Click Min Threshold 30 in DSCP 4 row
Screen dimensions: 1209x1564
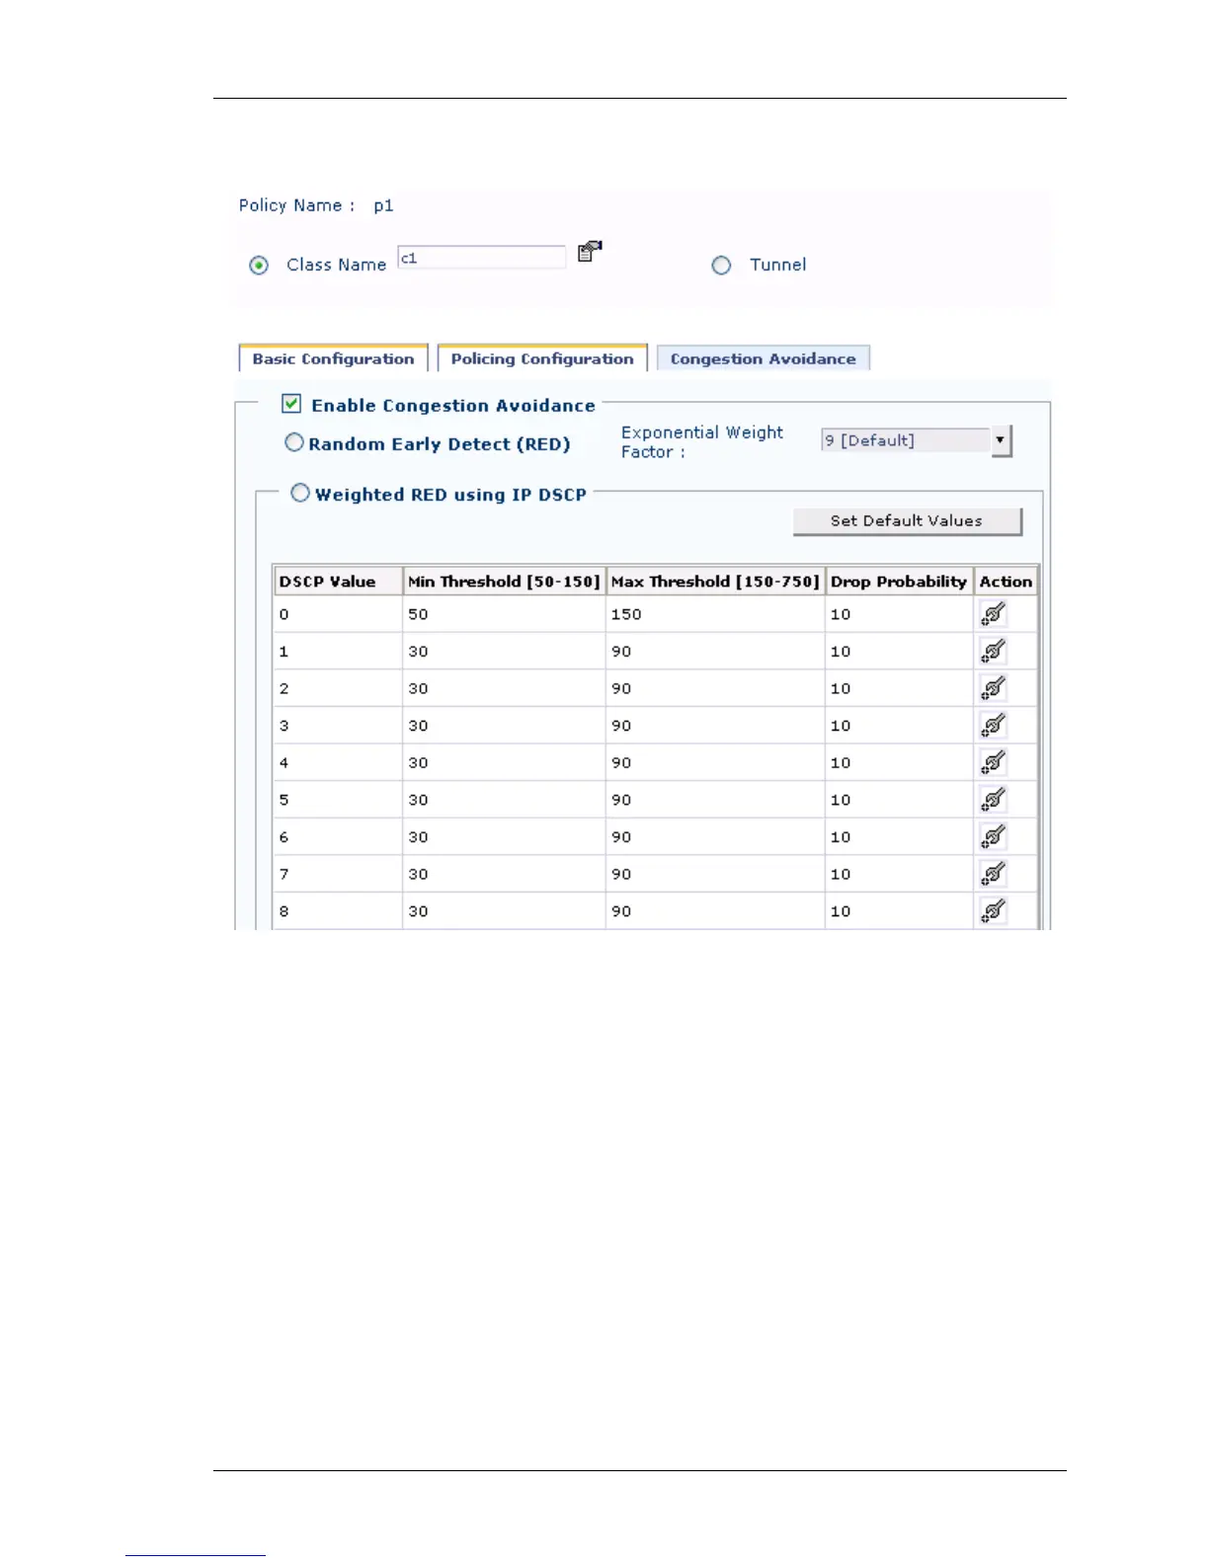pos(419,763)
